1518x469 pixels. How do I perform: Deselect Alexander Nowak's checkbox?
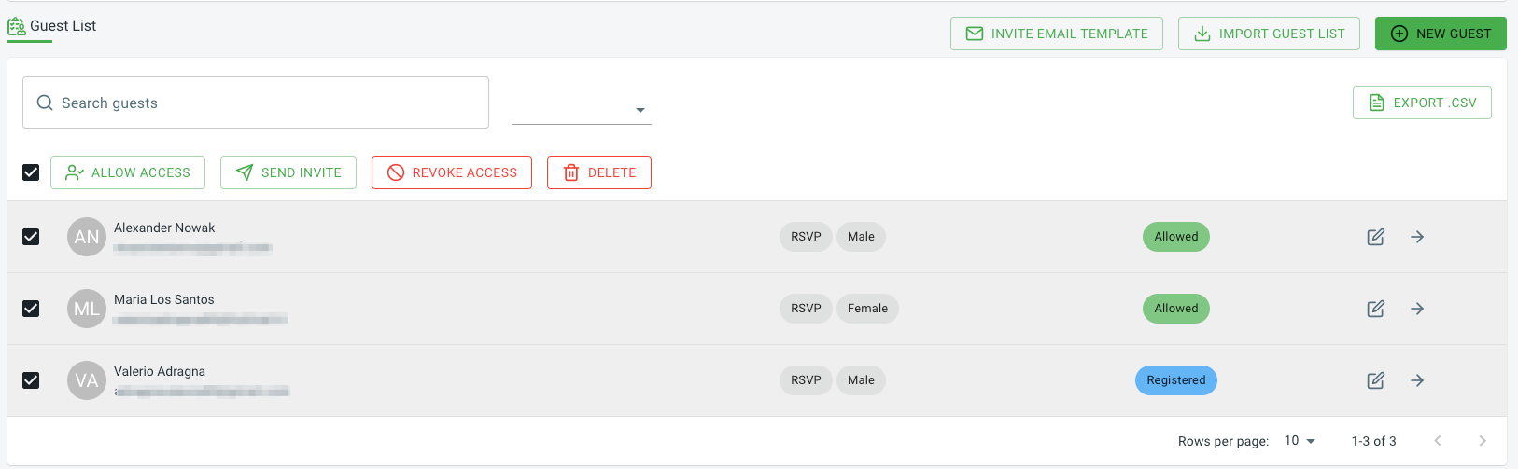31,237
